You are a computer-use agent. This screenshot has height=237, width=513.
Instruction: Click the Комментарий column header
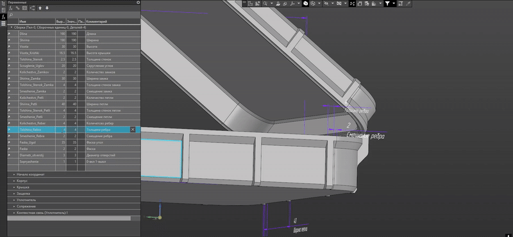pos(113,22)
